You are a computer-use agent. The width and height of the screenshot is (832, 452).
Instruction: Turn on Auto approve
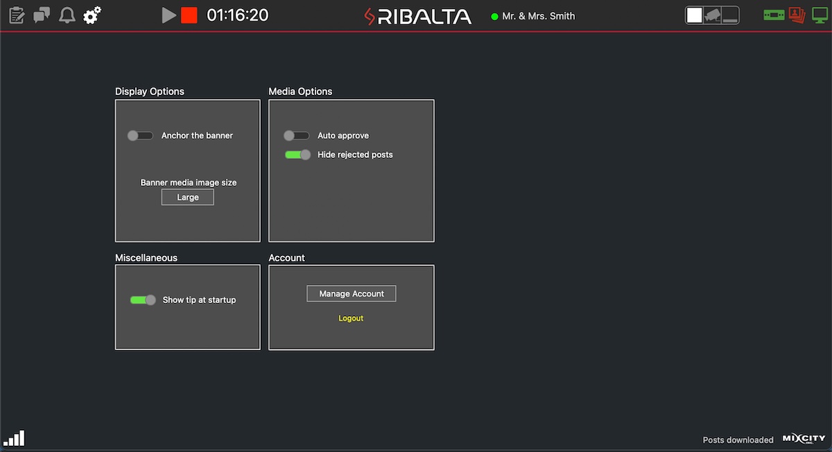pos(297,135)
